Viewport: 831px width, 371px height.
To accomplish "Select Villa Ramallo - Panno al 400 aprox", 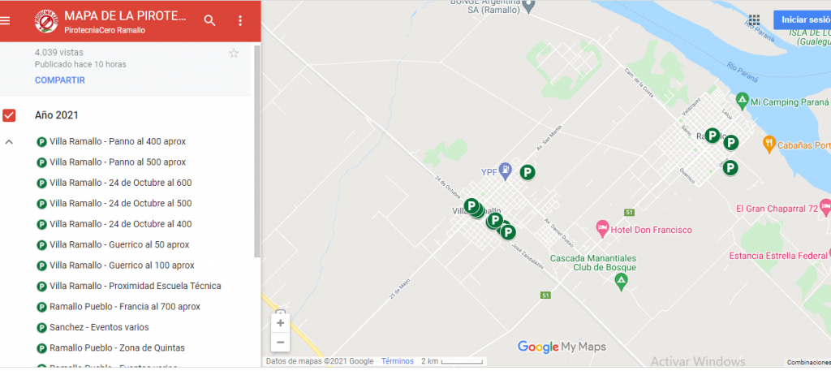I will (x=111, y=141).
